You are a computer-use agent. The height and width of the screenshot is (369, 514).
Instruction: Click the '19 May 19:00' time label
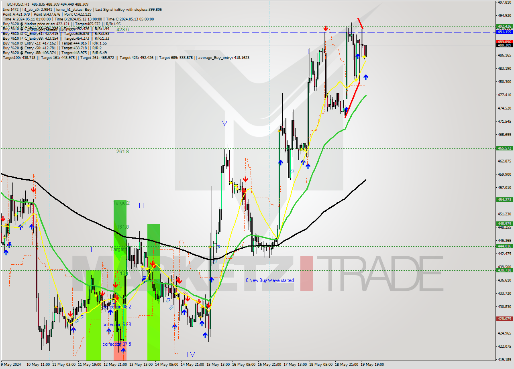[372, 365]
